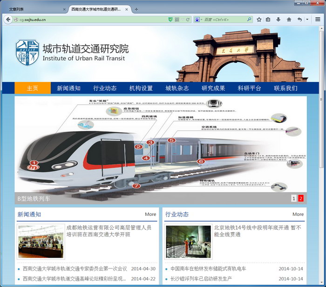The width and height of the screenshot is (326, 287).
Task: Reload the page with the refresh icon
Action: click(x=188, y=20)
